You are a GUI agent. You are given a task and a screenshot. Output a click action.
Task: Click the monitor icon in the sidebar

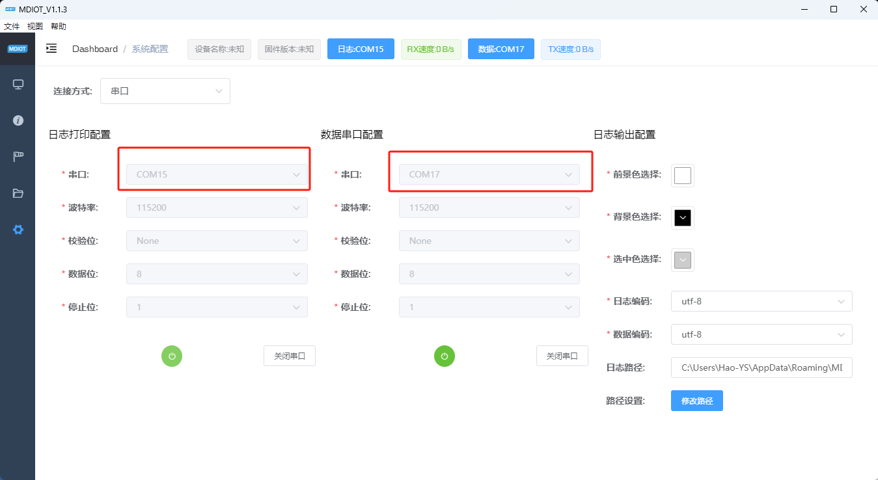18,85
